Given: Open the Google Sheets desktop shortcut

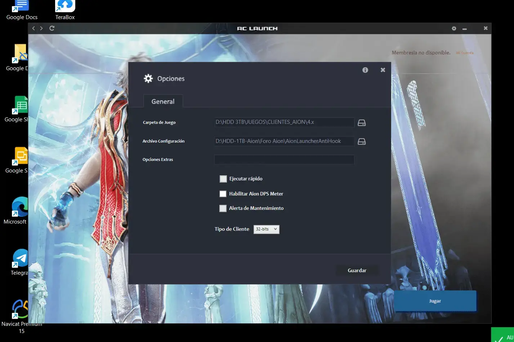Looking at the screenshot, I should (x=17, y=109).
